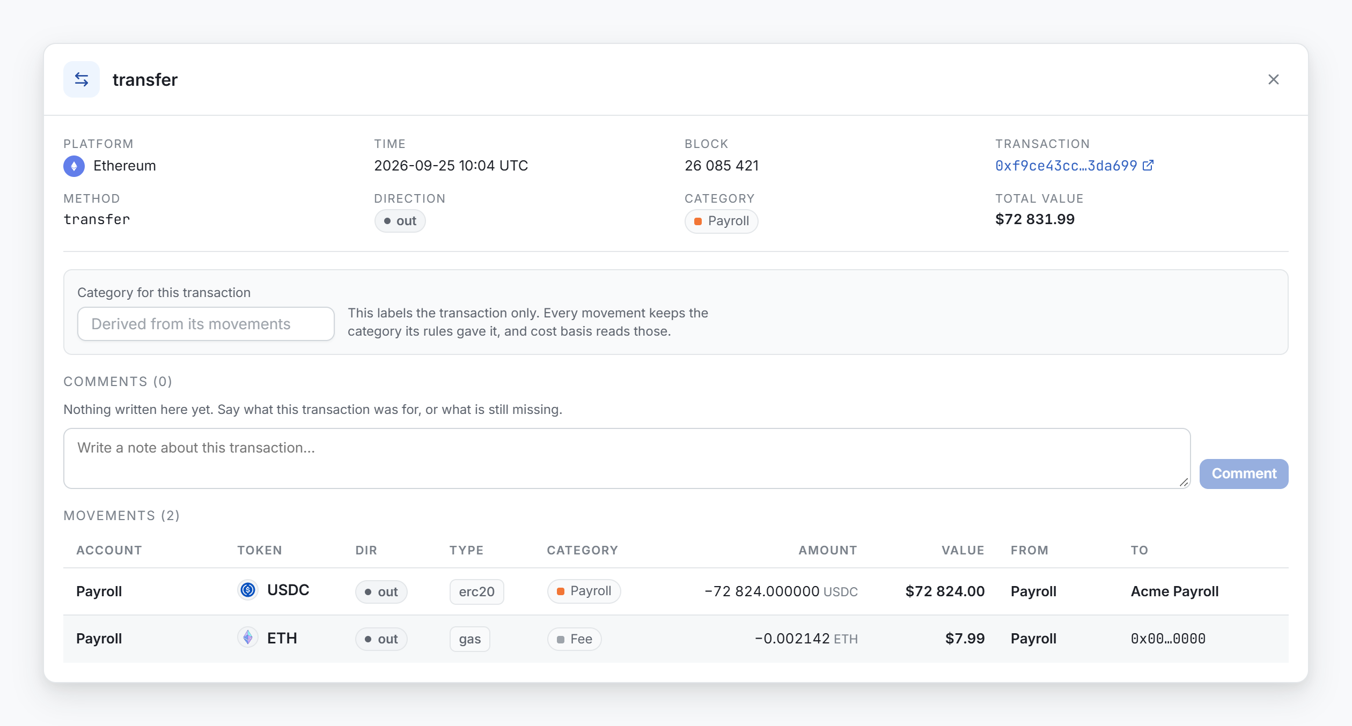Close the transfer detail dialog
1352x726 pixels.
click(x=1273, y=79)
